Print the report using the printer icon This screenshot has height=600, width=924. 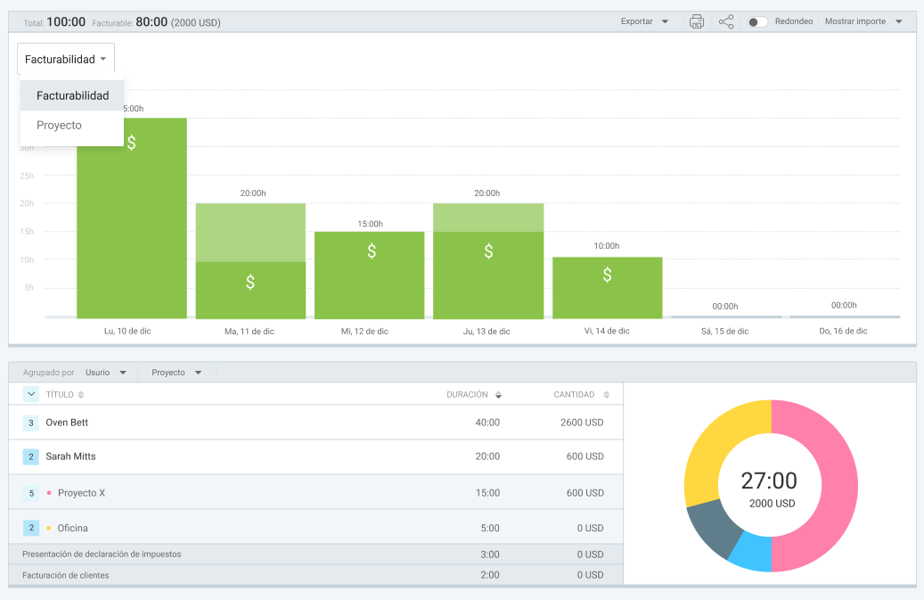tap(697, 21)
